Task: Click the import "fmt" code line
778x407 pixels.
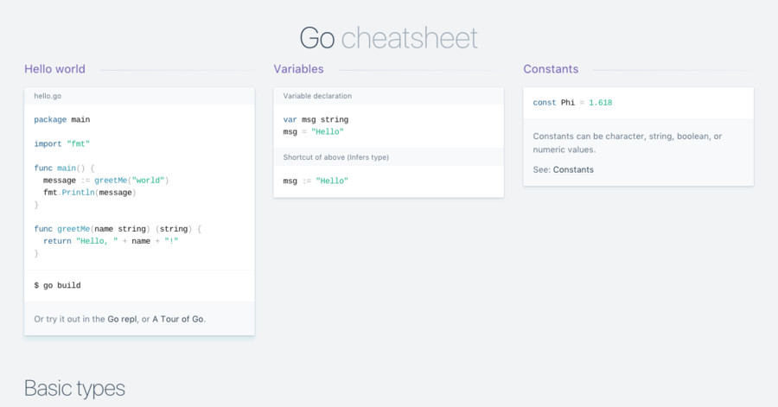Action: pos(62,143)
